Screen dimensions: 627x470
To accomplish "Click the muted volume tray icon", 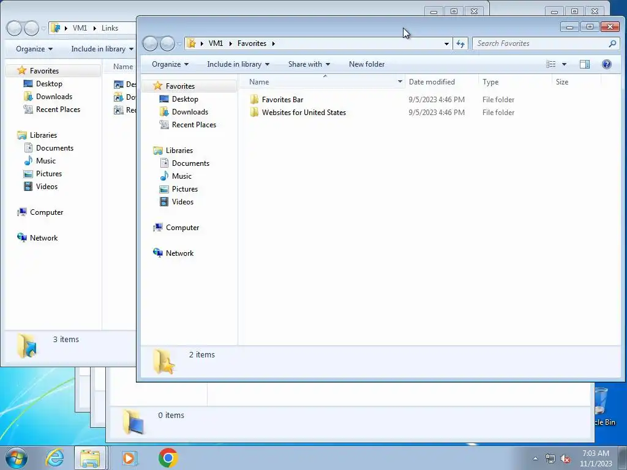I will (x=565, y=459).
